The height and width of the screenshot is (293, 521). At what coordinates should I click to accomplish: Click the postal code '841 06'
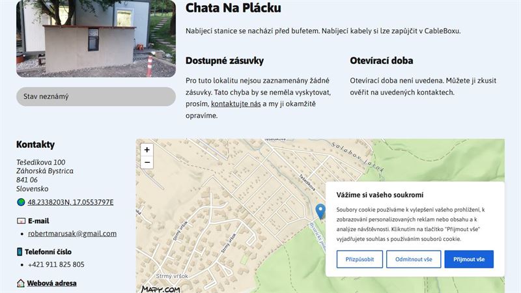point(27,180)
